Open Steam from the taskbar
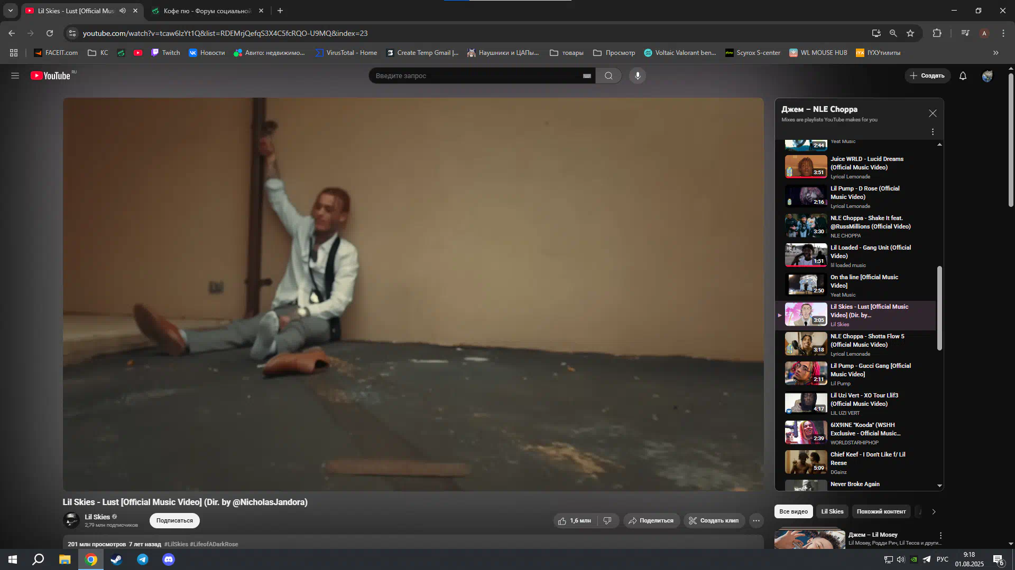The image size is (1015, 570). [116, 559]
